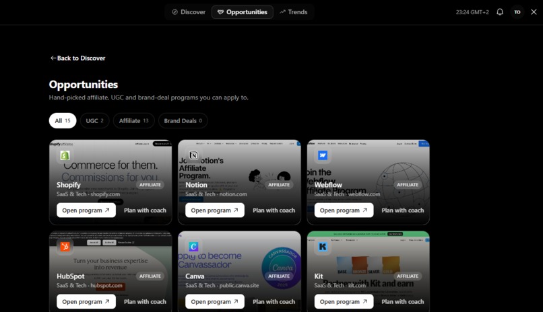The height and width of the screenshot is (312, 543).
Task: Click the HubSpot logo icon
Action: point(65,247)
